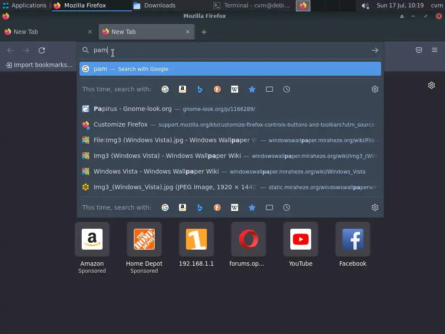
Task: Open the Img3 JPEG Image static.miraheze suggestion
Action: [230, 187]
